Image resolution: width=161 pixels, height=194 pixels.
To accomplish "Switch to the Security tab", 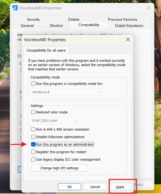I will click(x=33, y=19).
